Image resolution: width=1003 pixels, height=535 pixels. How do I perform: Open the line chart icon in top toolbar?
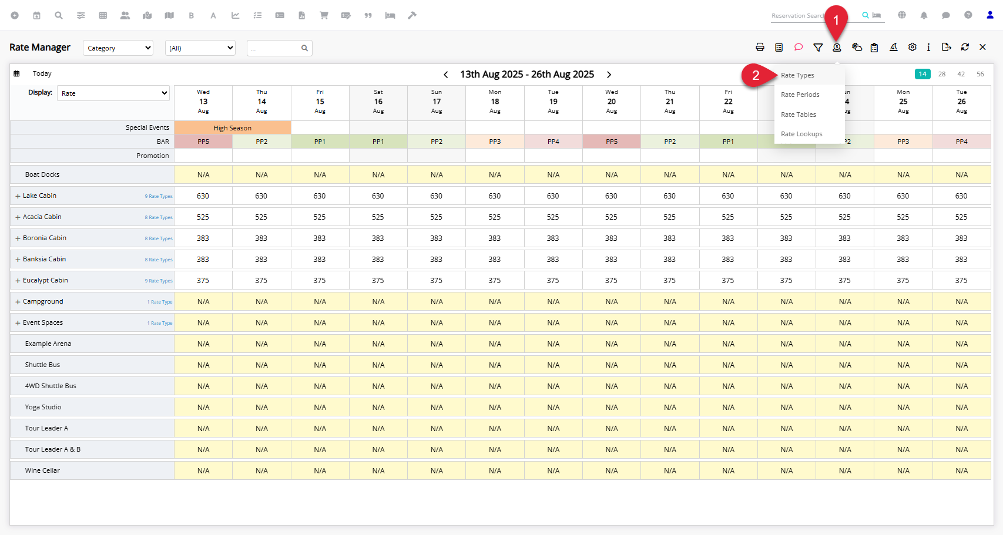tap(236, 15)
